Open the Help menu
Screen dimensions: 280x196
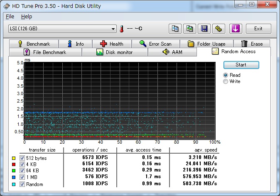pyautogui.click(x=26, y=17)
